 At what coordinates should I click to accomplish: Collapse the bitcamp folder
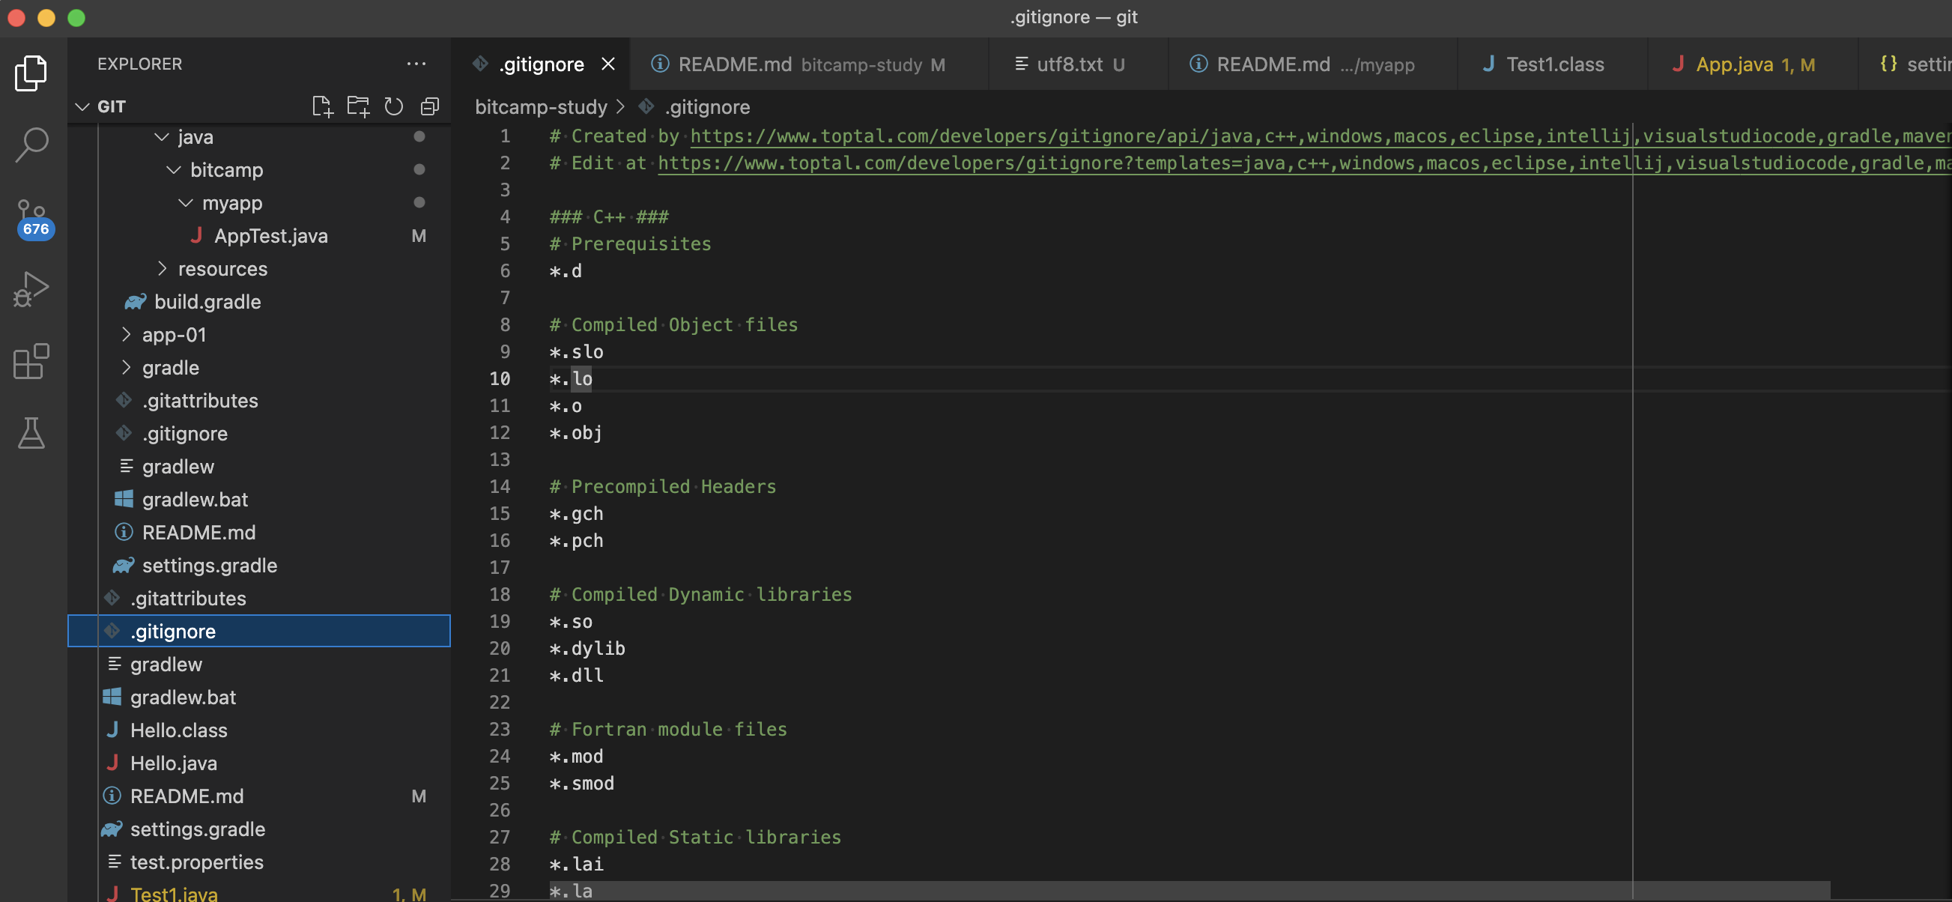(x=174, y=170)
